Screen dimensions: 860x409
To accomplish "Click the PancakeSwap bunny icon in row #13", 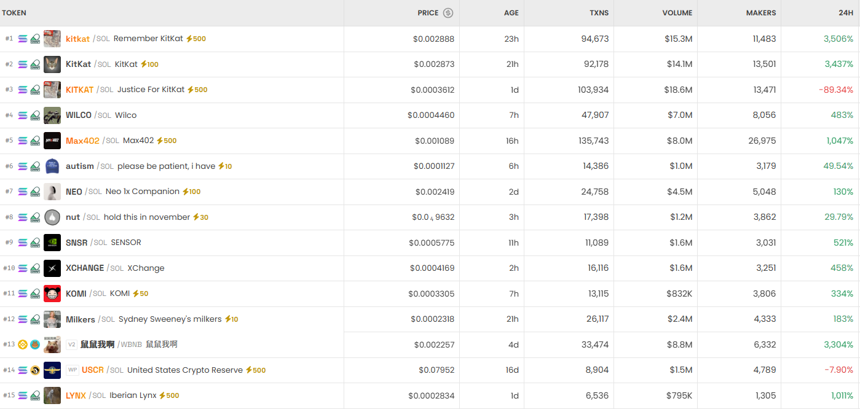I will 35,345.
